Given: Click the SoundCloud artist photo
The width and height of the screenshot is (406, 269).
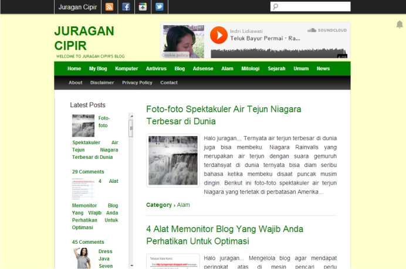Looking at the screenshot, I should coord(184,42).
